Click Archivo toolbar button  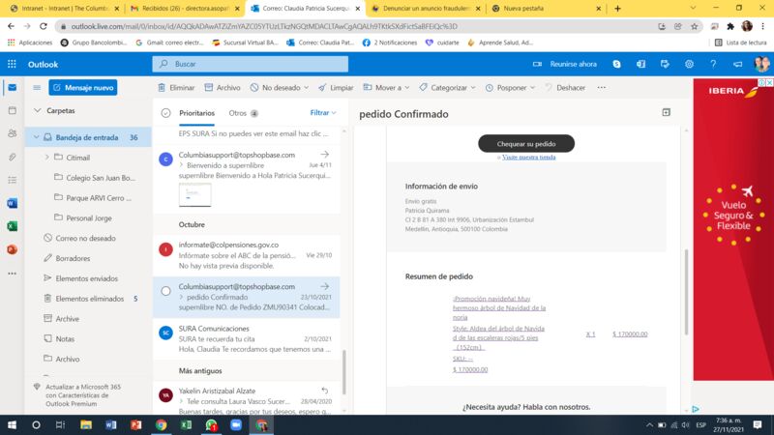click(223, 88)
